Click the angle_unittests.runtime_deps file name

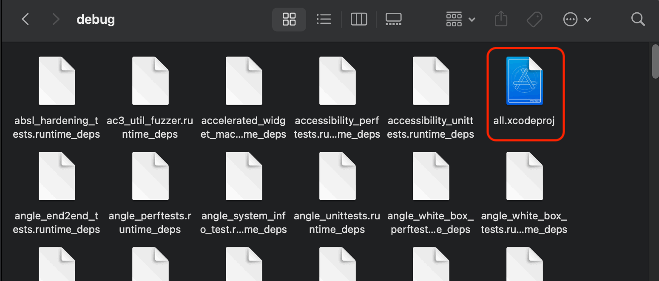pos(337,223)
